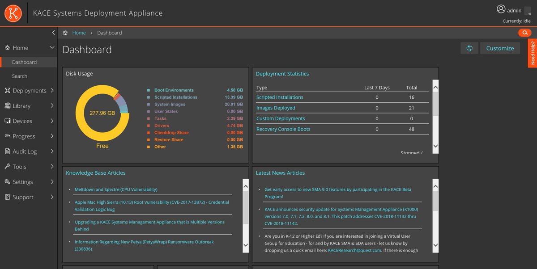
Task: Open KACE security update news article
Action: [x=341, y=216]
